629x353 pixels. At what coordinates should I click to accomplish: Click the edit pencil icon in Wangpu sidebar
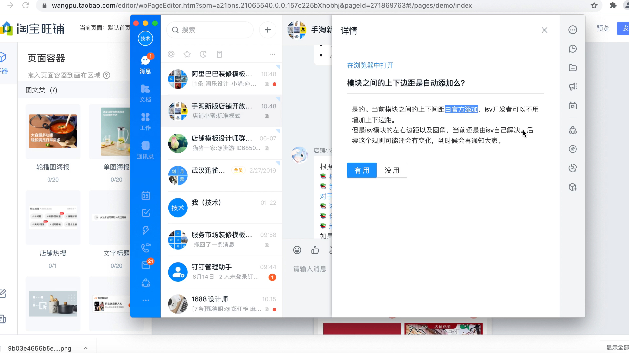3,294
